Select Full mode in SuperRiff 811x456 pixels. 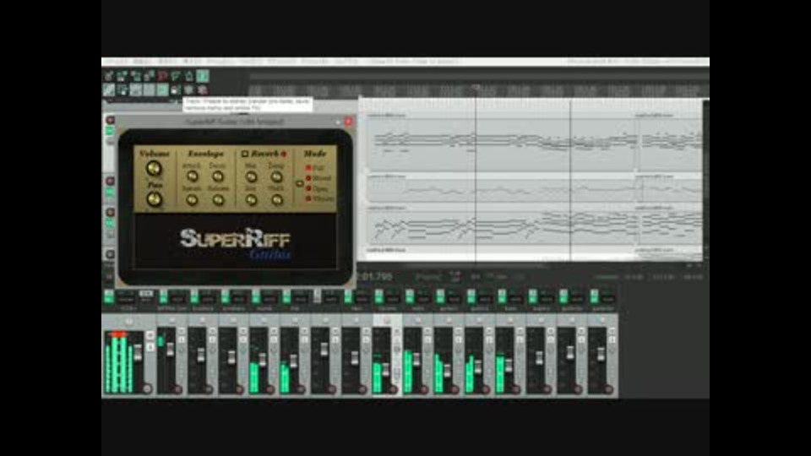(308, 168)
